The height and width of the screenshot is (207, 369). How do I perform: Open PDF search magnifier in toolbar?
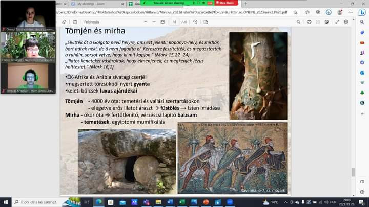(x=298, y=22)
